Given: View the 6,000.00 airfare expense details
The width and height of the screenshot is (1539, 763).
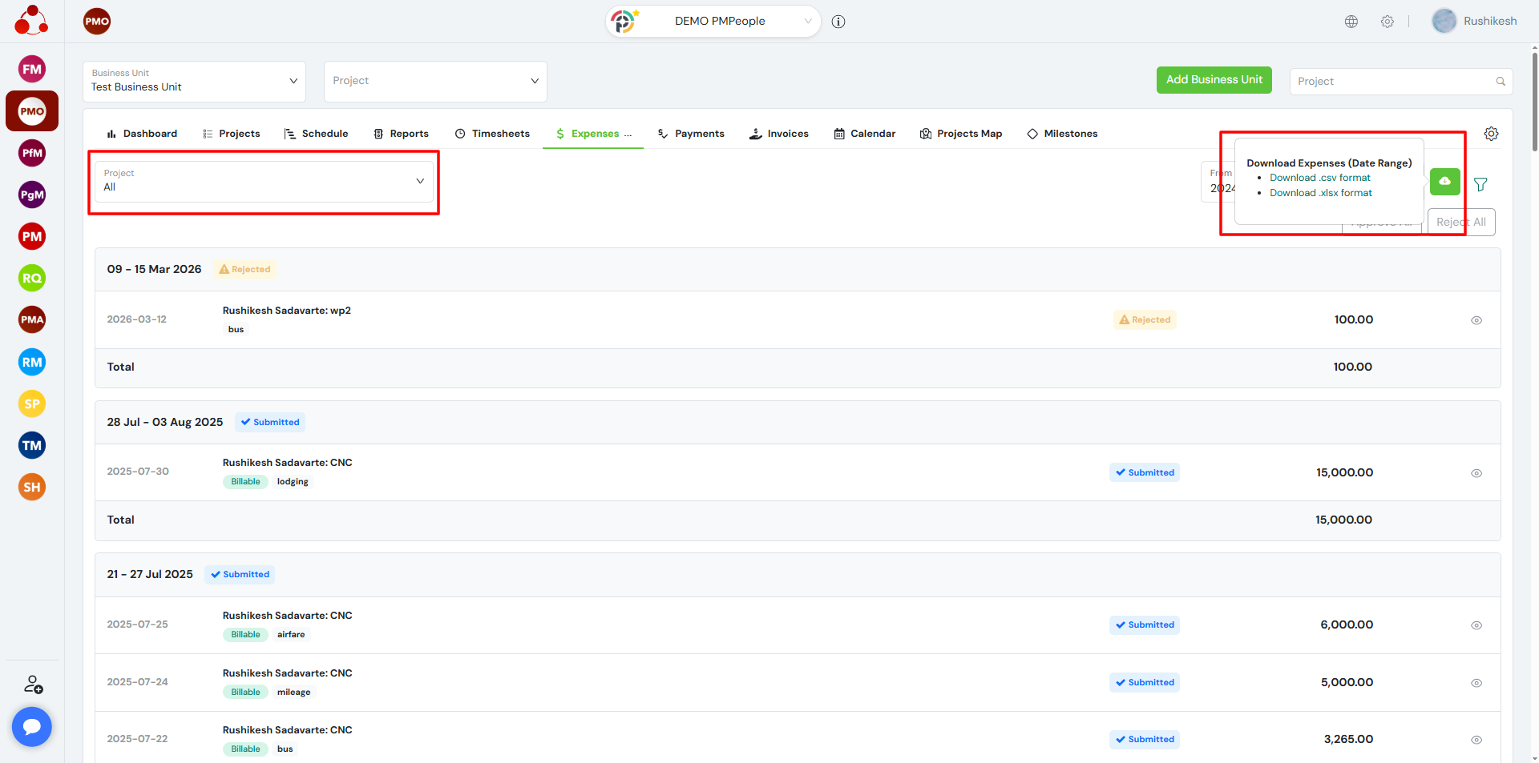Looking at the screenshot, I should 1476,625.
